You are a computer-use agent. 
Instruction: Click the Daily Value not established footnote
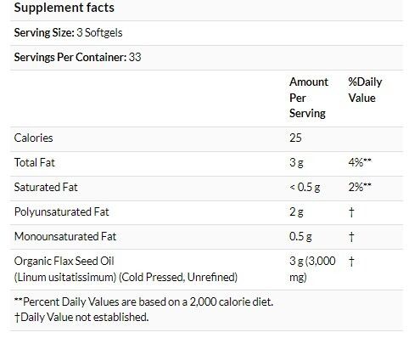tap(81, 317)
